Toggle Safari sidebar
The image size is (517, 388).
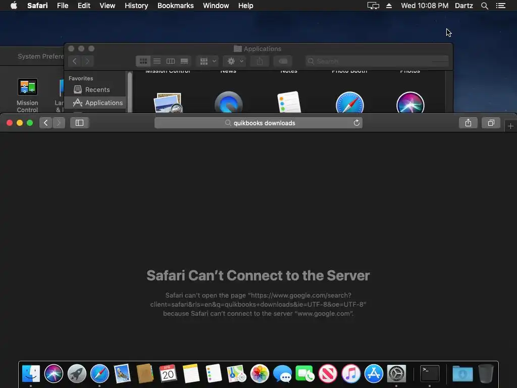[79, 123]
